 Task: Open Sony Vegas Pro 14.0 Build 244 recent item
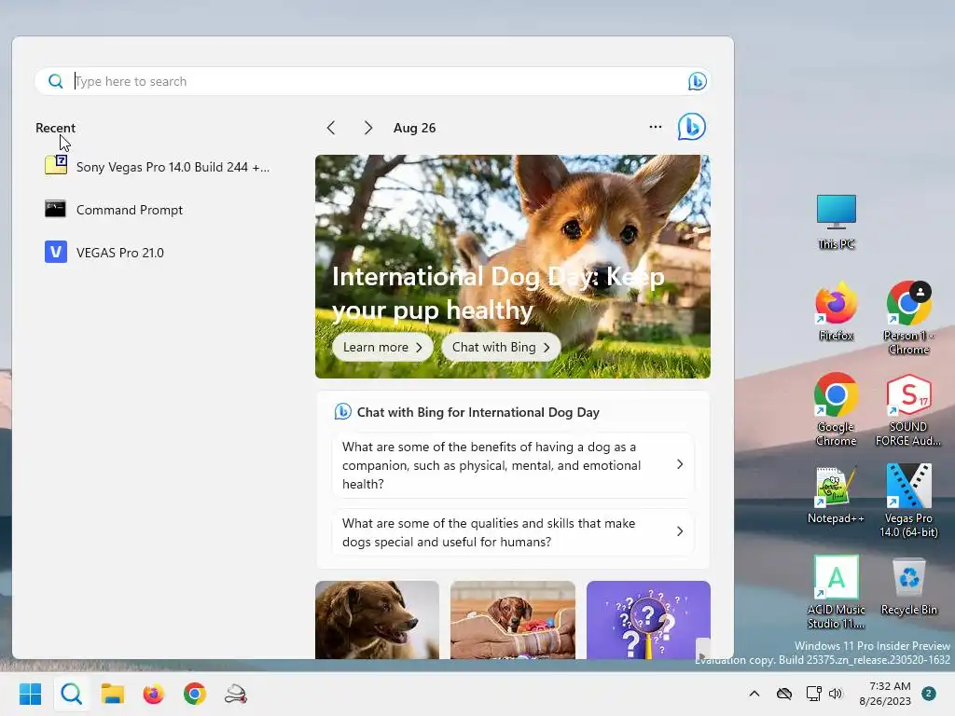[157, 166]
